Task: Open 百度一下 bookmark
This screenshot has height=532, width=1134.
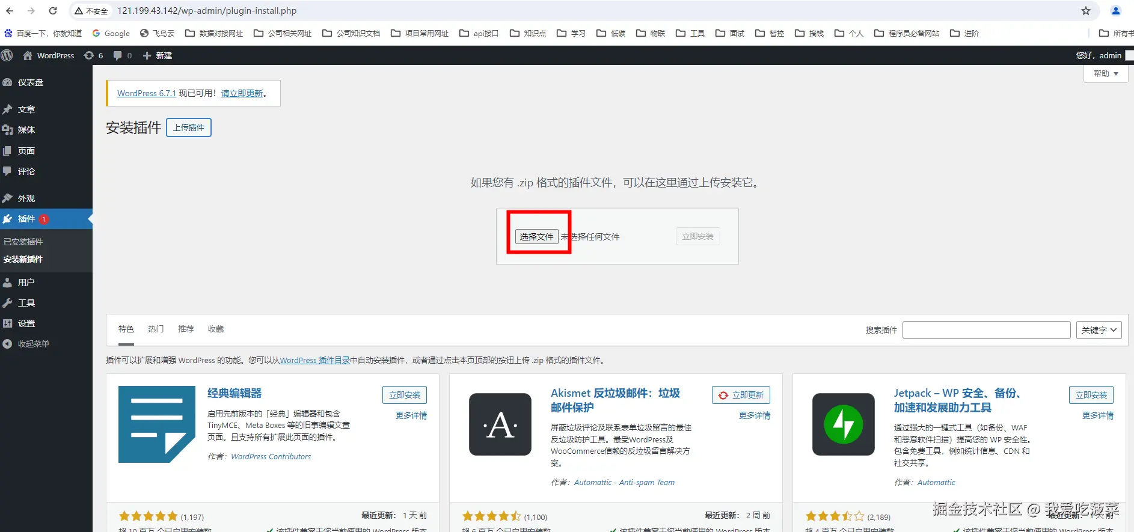Action: pos(43,33)
